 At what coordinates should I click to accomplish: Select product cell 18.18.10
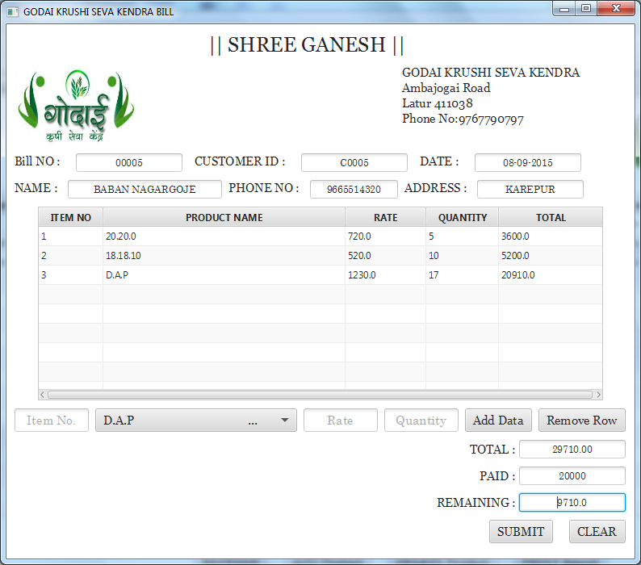pos(224,256)
